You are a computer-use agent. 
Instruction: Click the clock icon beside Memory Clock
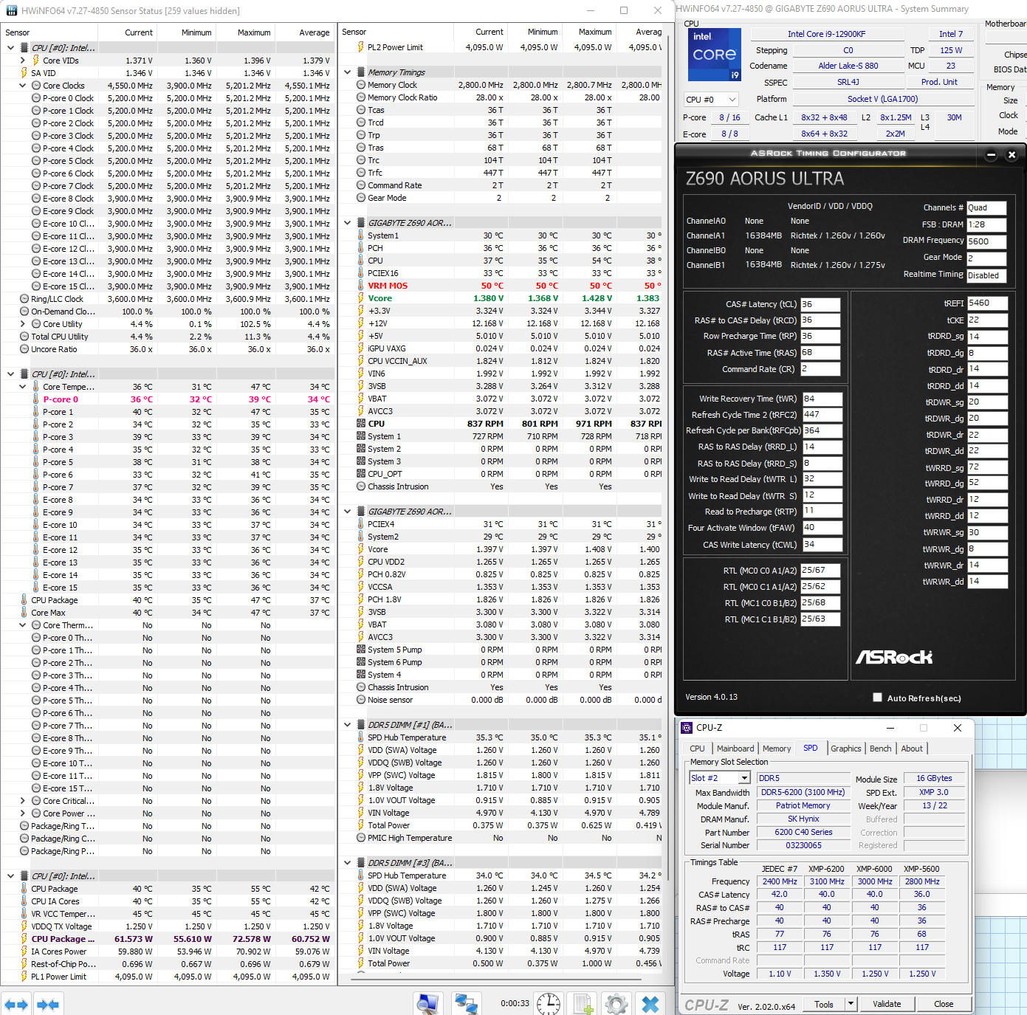click(x=361, y=85)
